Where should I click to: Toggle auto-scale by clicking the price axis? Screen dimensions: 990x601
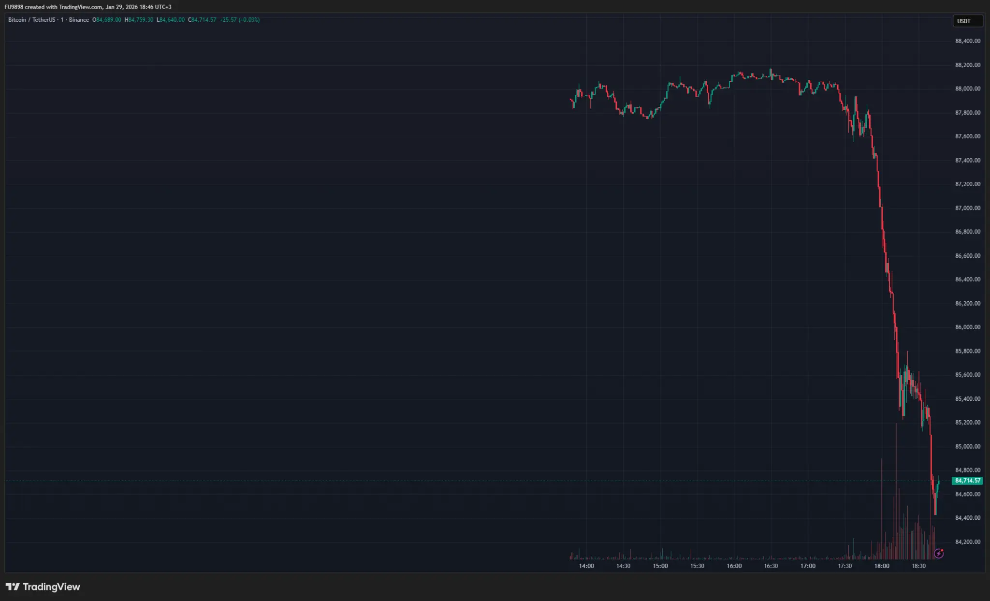coord(967,290)
